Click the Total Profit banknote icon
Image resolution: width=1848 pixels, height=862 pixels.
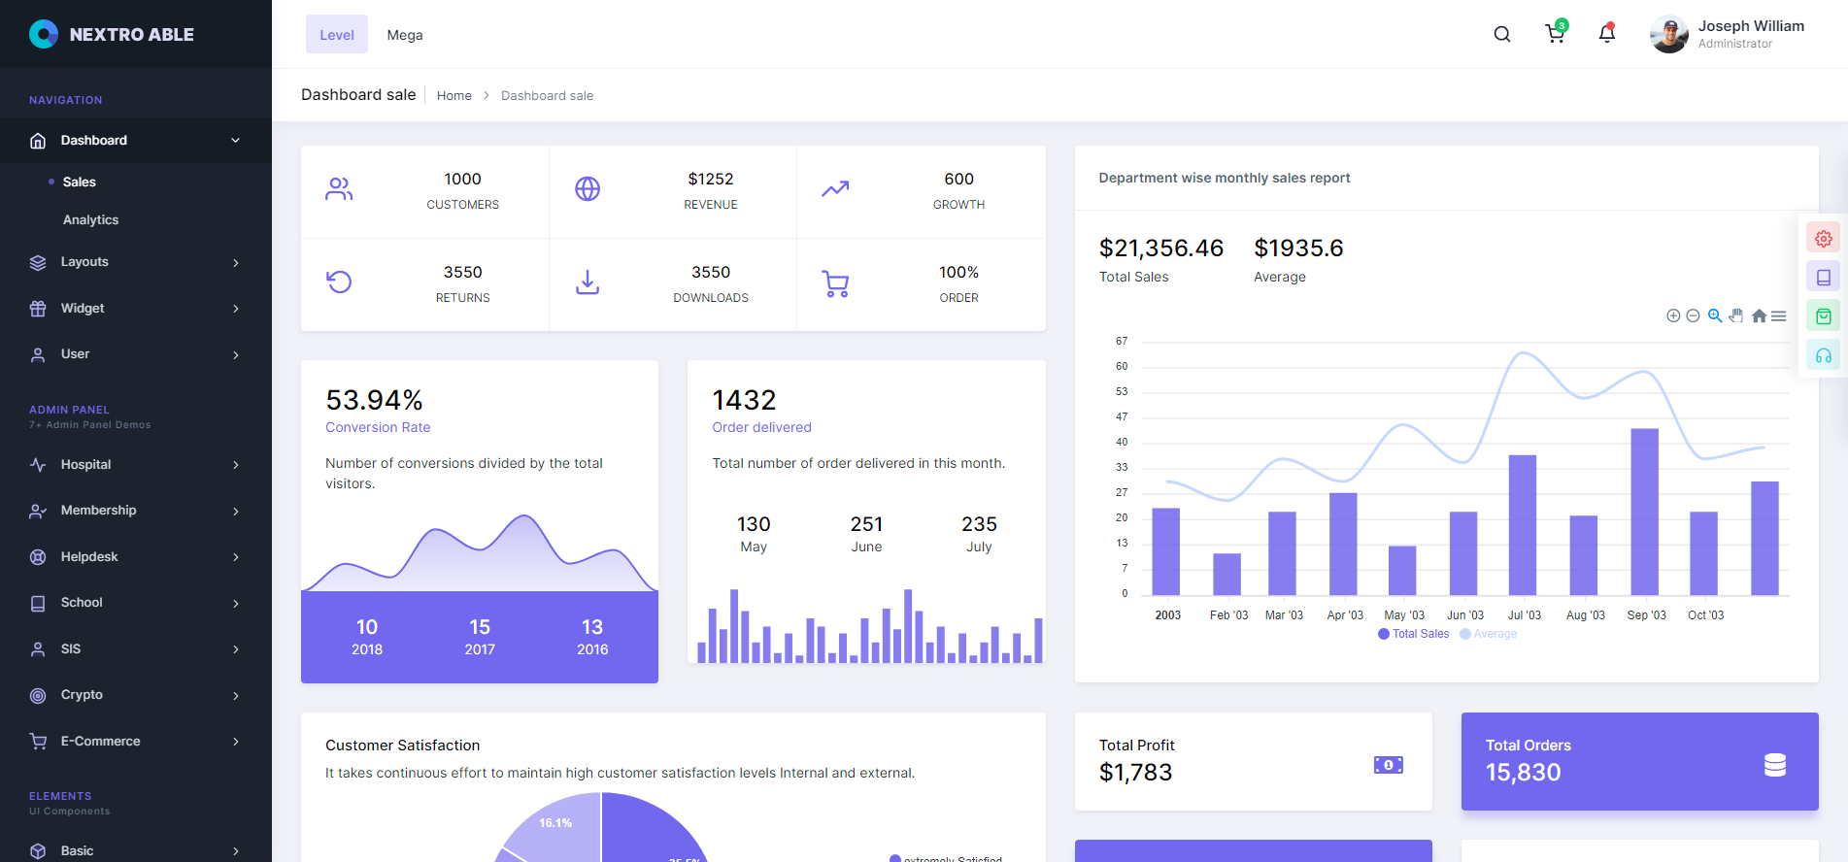point(1389,765)
